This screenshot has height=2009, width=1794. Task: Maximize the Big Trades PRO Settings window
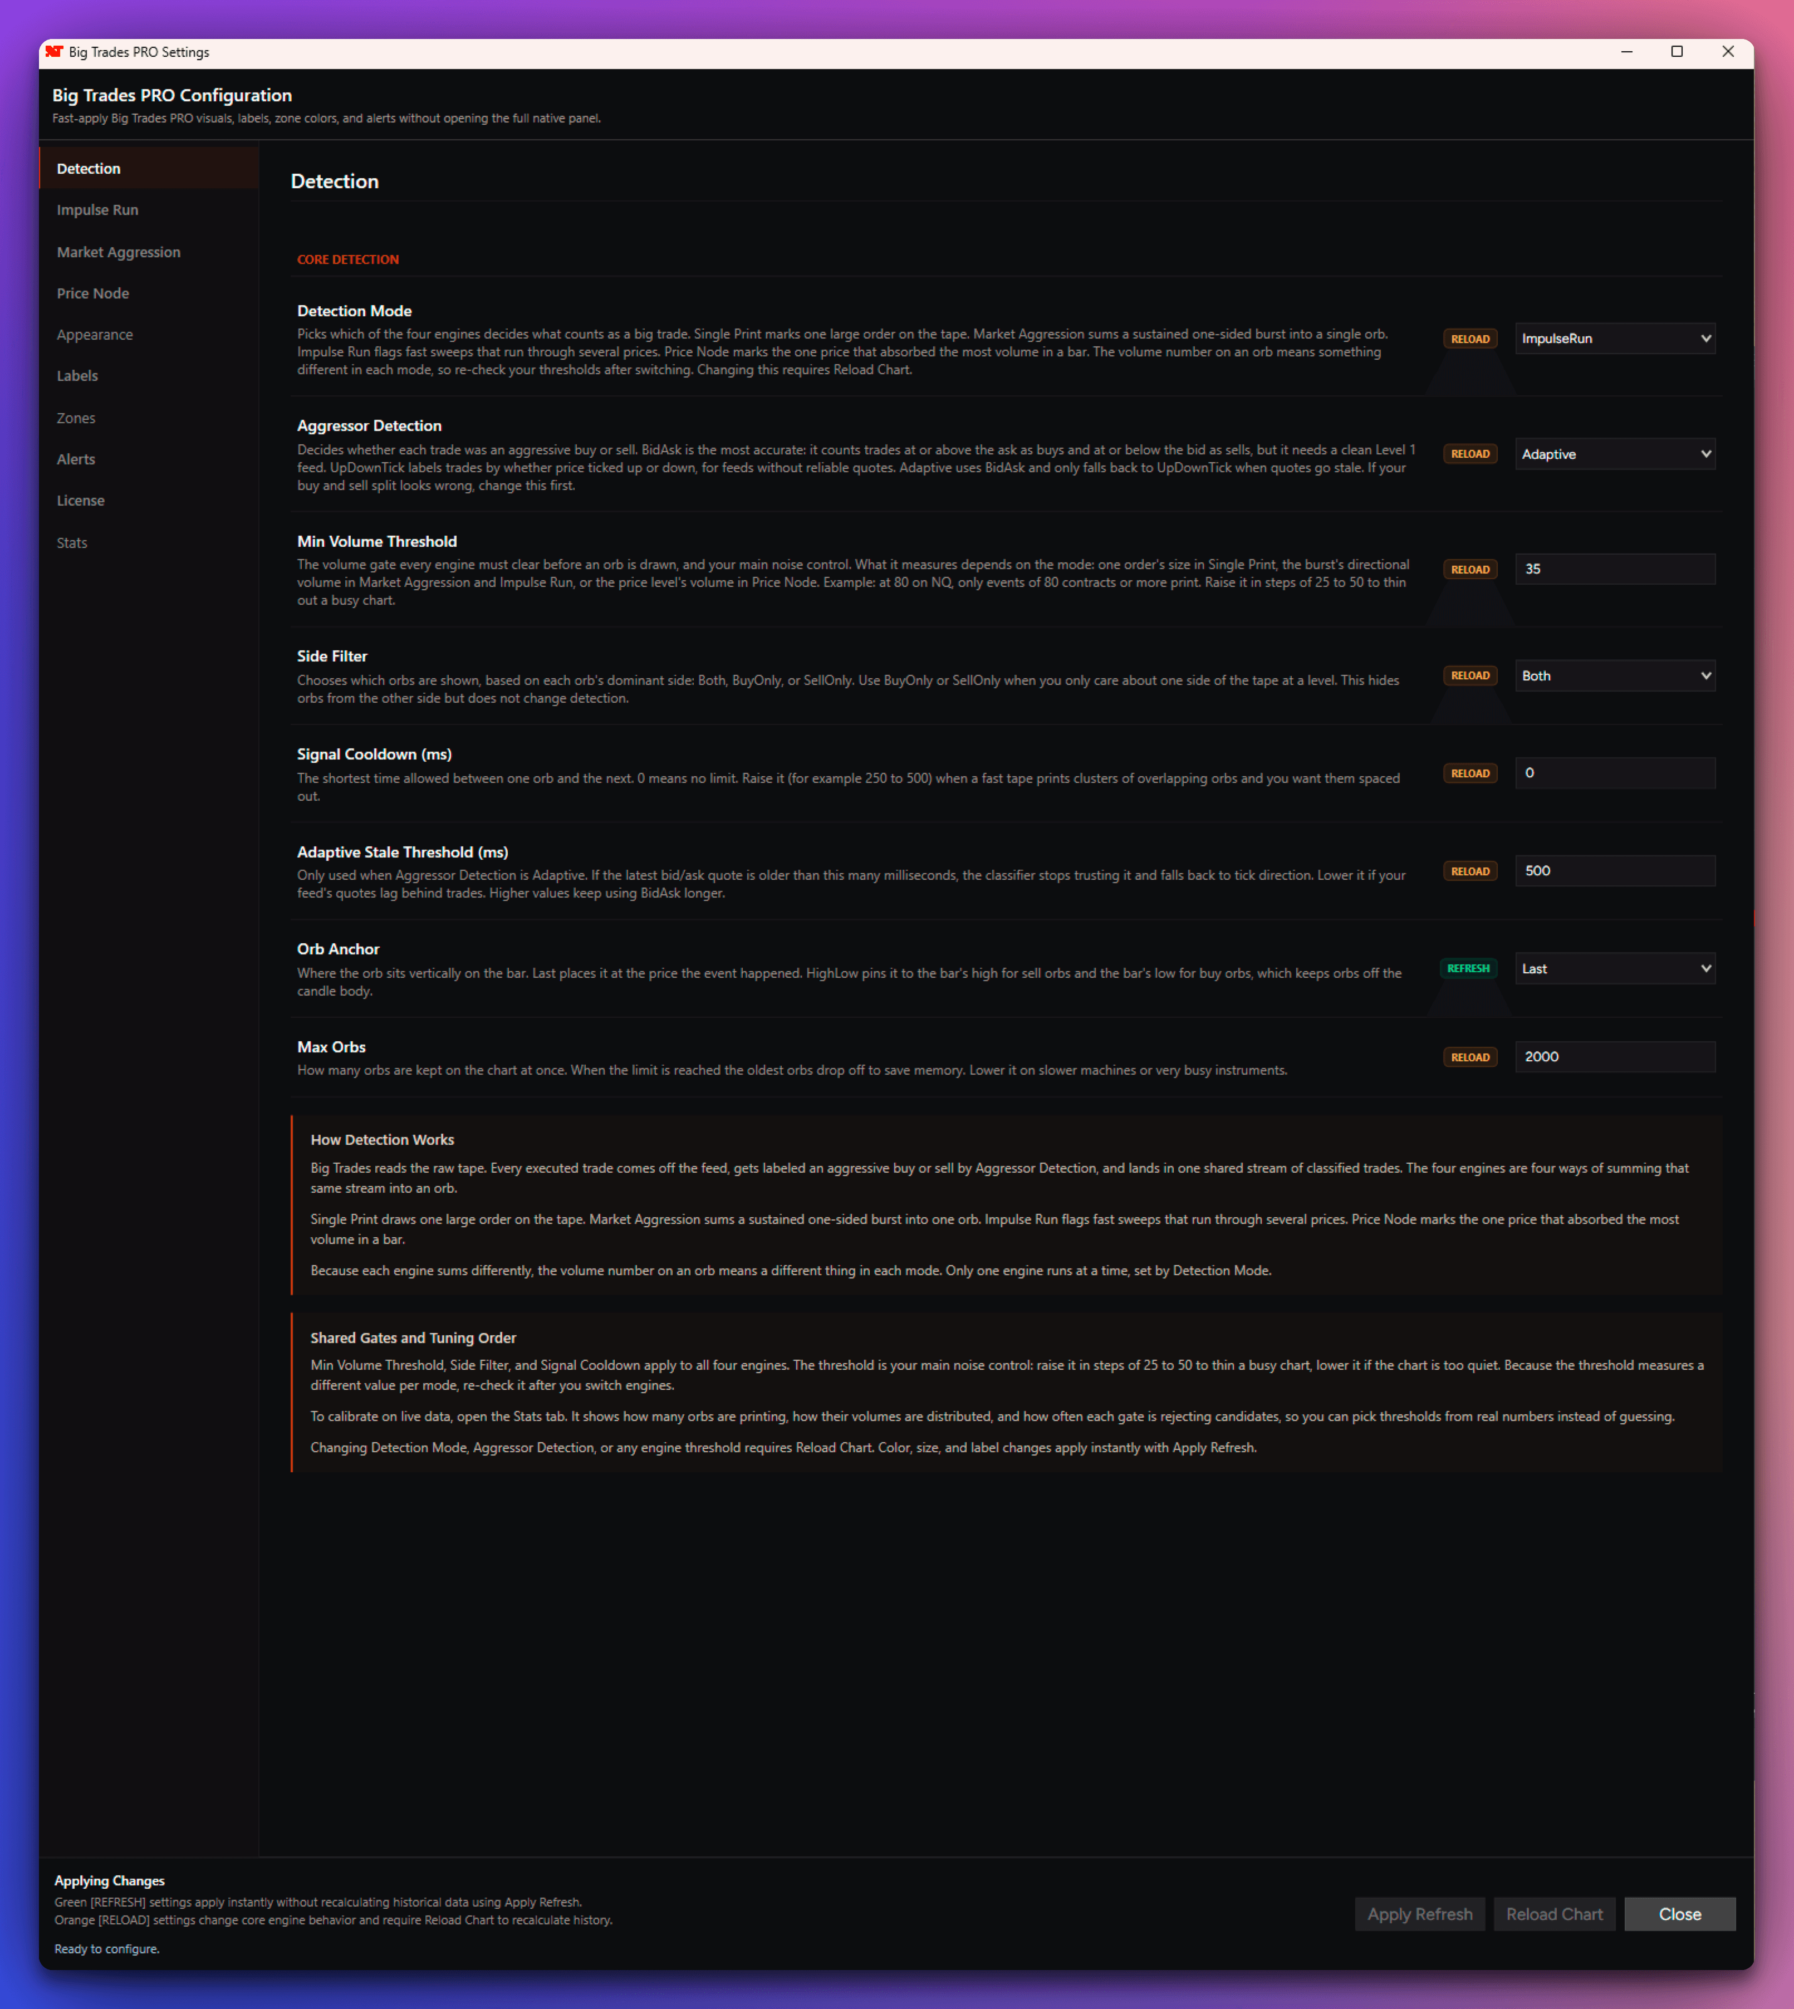[1677, 52]
